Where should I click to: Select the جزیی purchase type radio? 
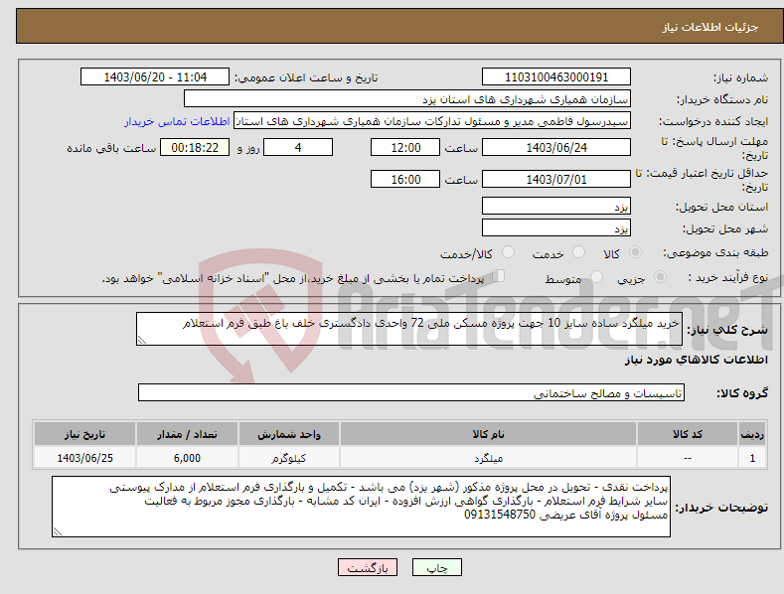click(x=660, y=276)
